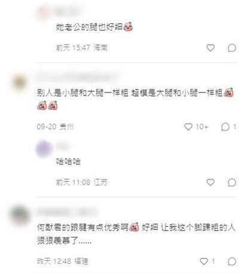Like the 她老公的腿也好细 comment
The width and height of the screenshot is (250, 274).
(211, 48)
